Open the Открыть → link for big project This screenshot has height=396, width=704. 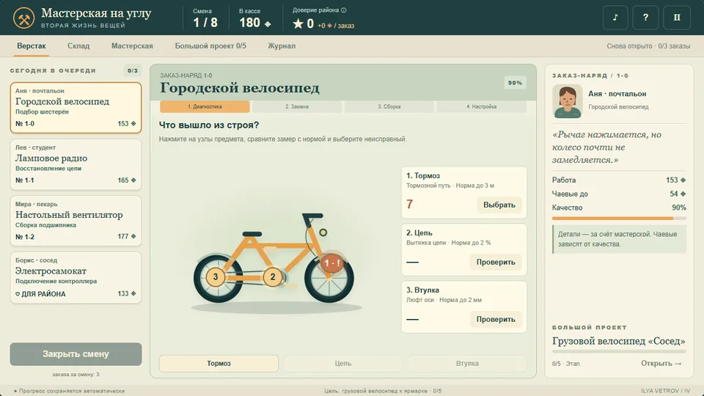pyautogui.click(x=661, y=363)
